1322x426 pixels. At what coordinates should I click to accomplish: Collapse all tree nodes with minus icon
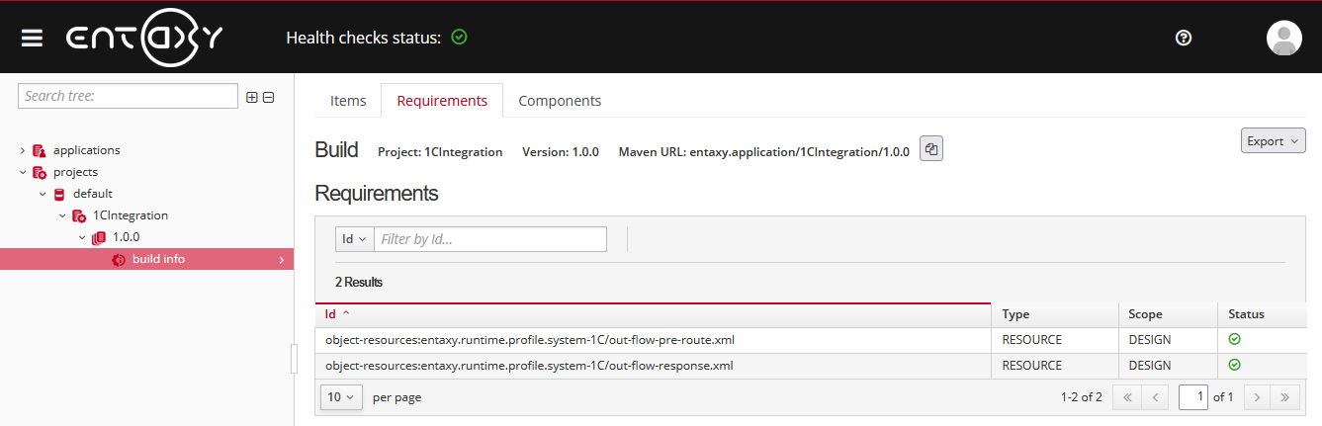point(268,97)
